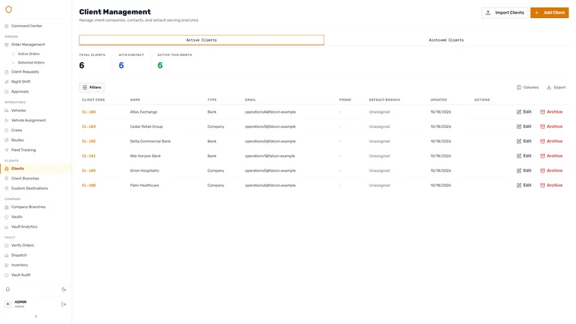
Task: Archive the Cedar Retail Group client
Action: (552, 126)
